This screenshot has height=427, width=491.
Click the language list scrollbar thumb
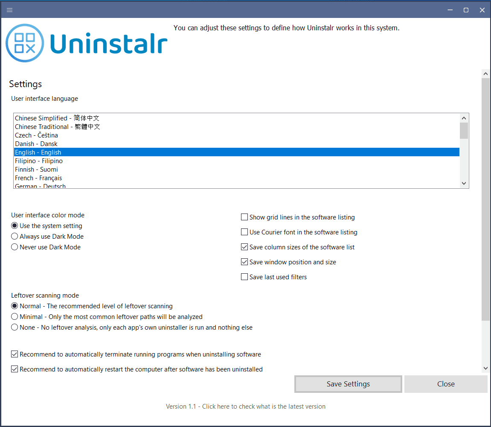[464, 130]
